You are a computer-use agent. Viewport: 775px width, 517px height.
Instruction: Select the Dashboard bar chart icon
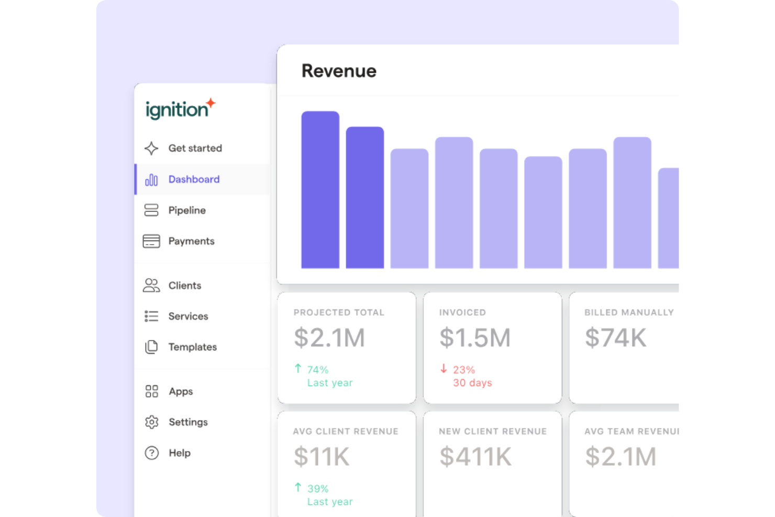point(151,179)
